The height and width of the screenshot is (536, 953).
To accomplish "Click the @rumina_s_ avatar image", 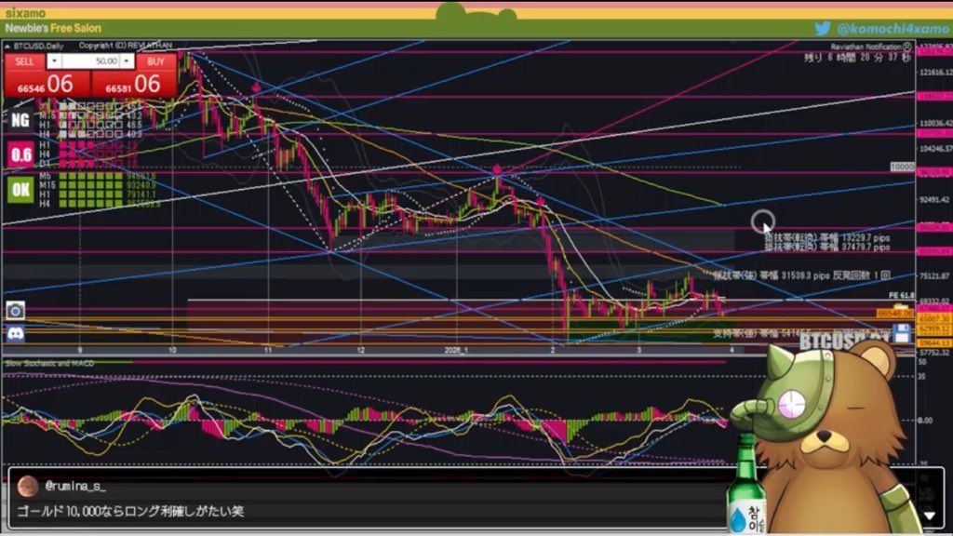I will tap(27, 486).
